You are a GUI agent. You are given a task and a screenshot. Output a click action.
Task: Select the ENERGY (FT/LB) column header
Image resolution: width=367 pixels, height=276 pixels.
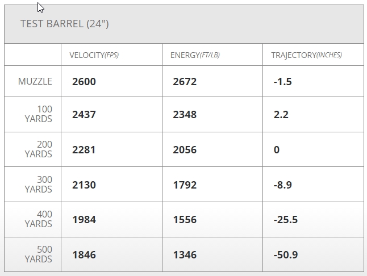coord(195,55)
